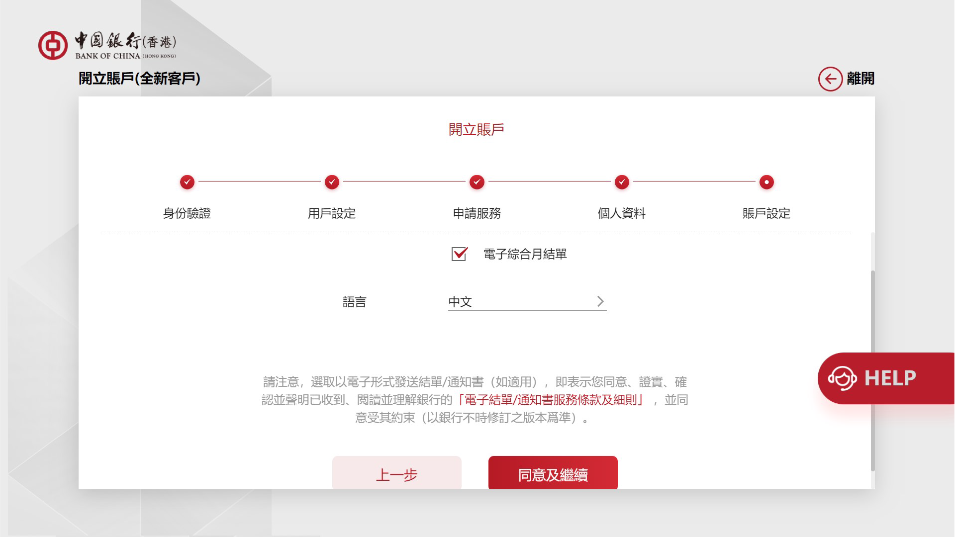Click the leave back-arrow circle icon

(x=830, y=79)
